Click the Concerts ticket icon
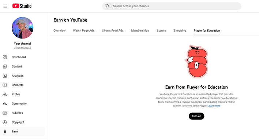 click(x=5, y=85)
